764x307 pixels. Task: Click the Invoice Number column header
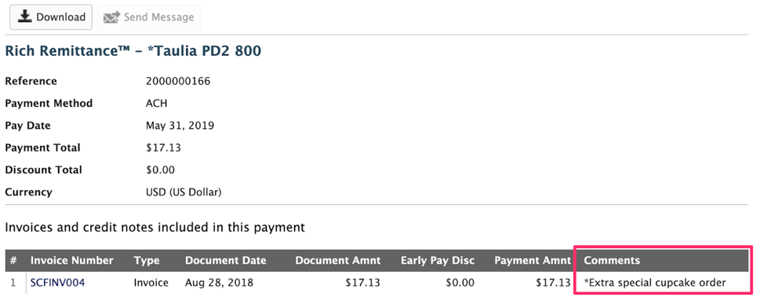71,261
